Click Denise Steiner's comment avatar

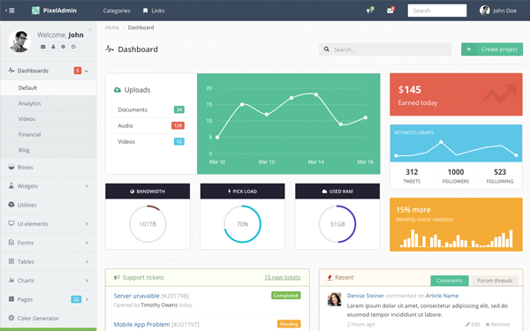click(334, 299)
